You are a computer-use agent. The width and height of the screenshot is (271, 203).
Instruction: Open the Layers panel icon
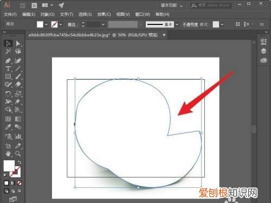(263, 51)
